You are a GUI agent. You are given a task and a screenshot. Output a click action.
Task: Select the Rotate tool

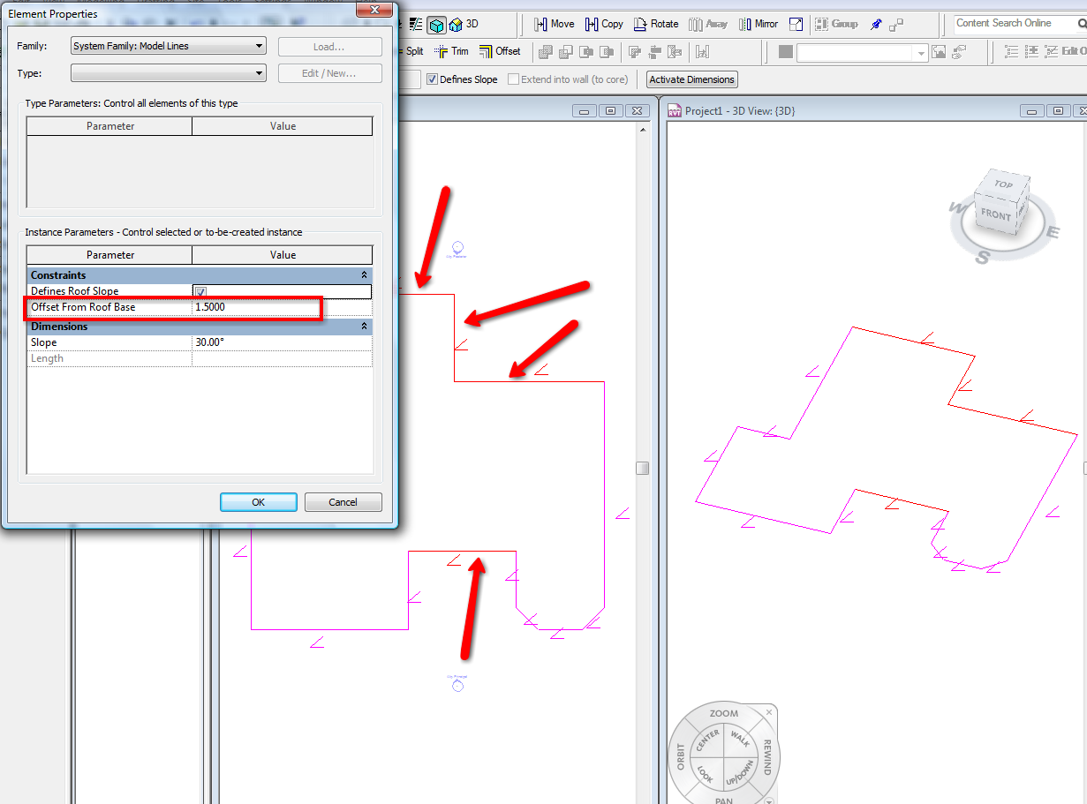(655, 24)
